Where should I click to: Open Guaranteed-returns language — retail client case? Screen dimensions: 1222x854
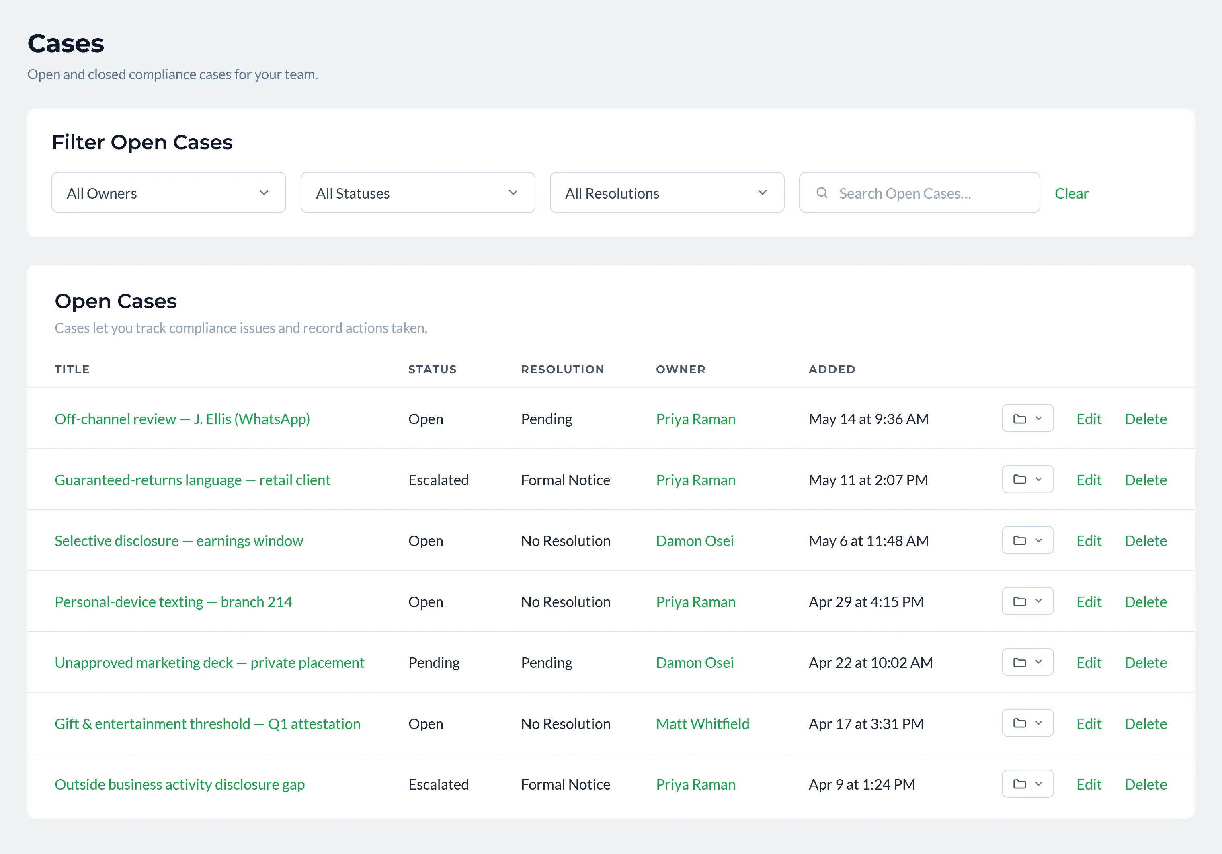(192, 480)
